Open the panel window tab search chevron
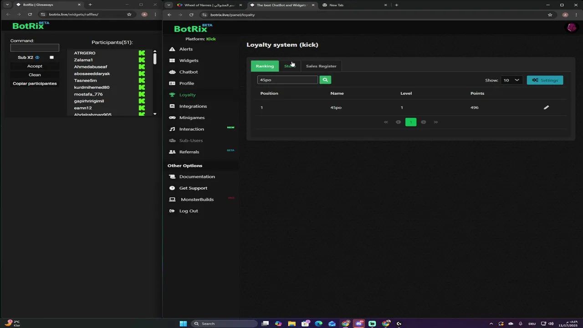The width and height of the screenshot is (583, 328). 169,5
